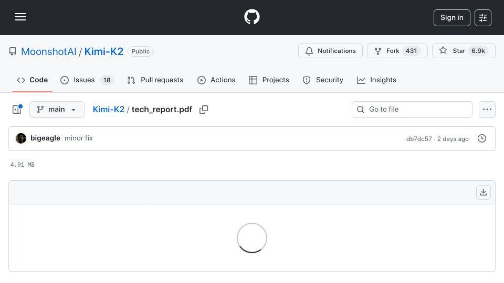Open the Pull requests tab
This screenshot has width=504, height=283.
point(155,80)
